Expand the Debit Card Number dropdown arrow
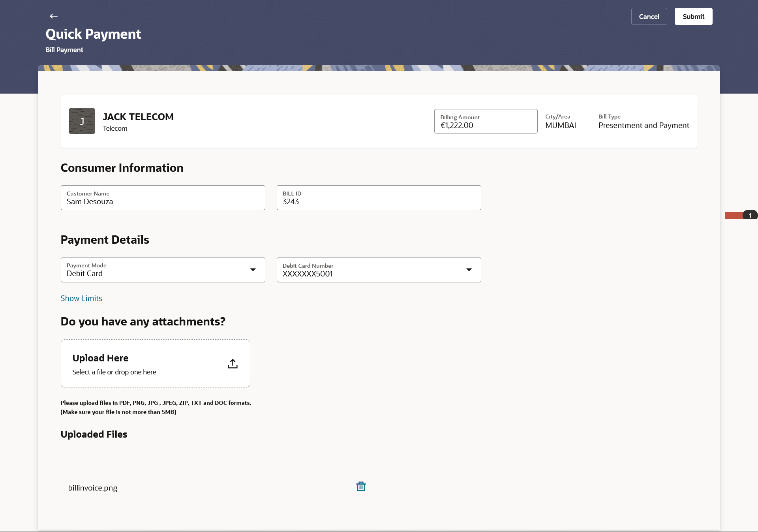This screenshot has width=758, height=532. [469, 270]
